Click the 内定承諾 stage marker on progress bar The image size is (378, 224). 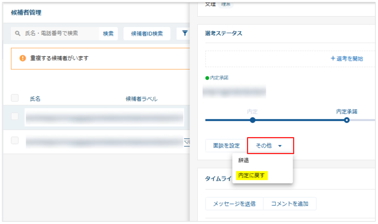pyautogui.click(x=346, y=120)
